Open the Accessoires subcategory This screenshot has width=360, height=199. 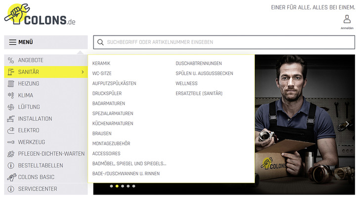pyautogui.click(x=106, y=154)
